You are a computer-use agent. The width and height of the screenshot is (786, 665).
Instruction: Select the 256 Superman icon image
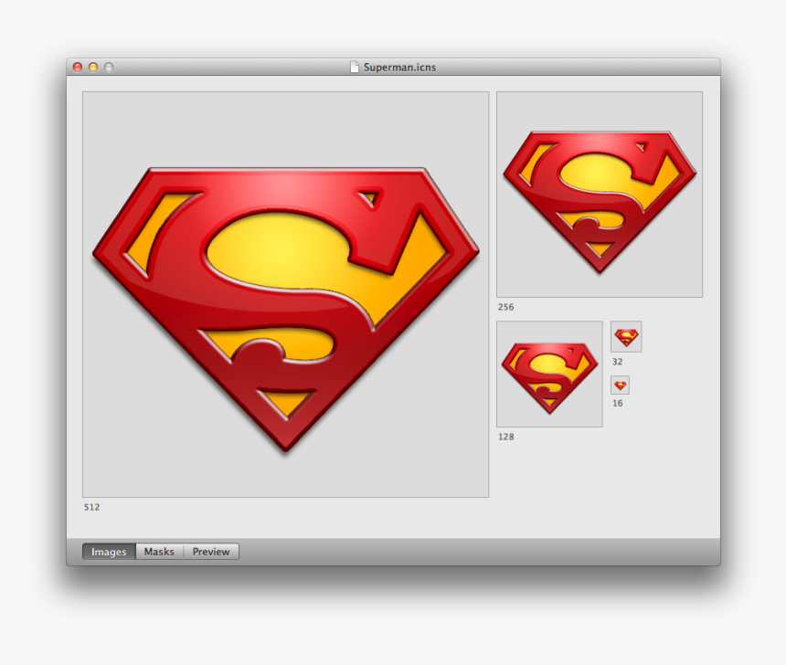600,195
